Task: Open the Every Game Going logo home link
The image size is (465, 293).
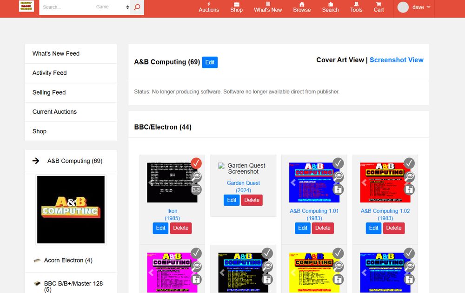Action: [27, 6]
